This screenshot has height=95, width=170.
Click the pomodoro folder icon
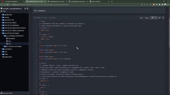(x=3, y=49)
